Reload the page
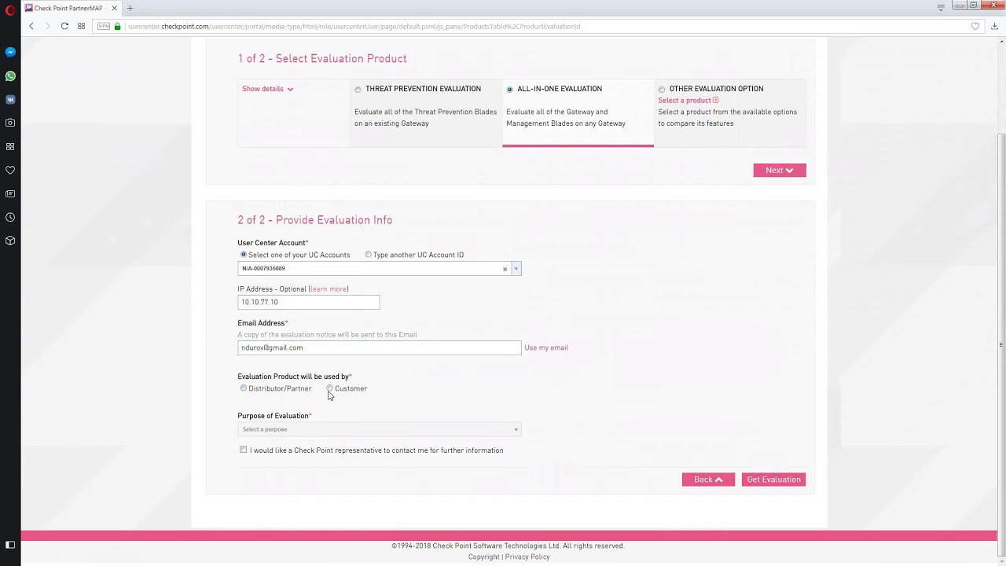Screen dimensions: 1006x566 [64, 26]
